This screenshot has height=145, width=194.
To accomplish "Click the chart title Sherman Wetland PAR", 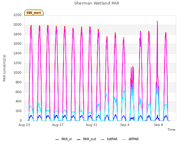I will (x=97, y=3).
